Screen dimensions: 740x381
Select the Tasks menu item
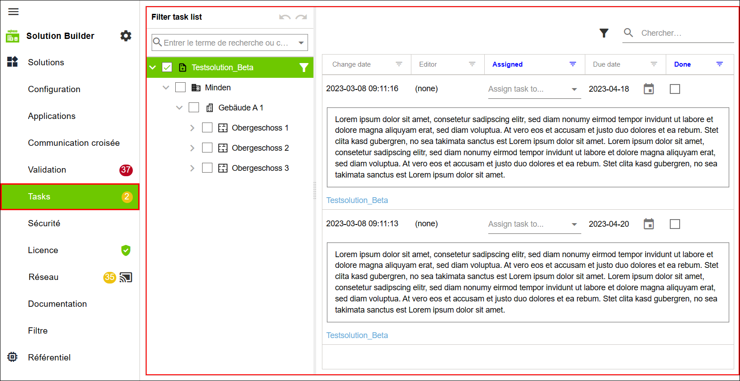click(x=70, y=197)
